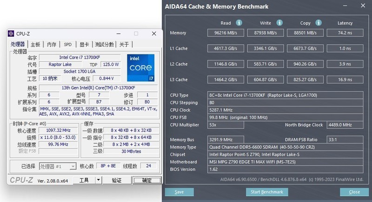
Task: Minimize the CPU-Z window
Action: [119, 34]
